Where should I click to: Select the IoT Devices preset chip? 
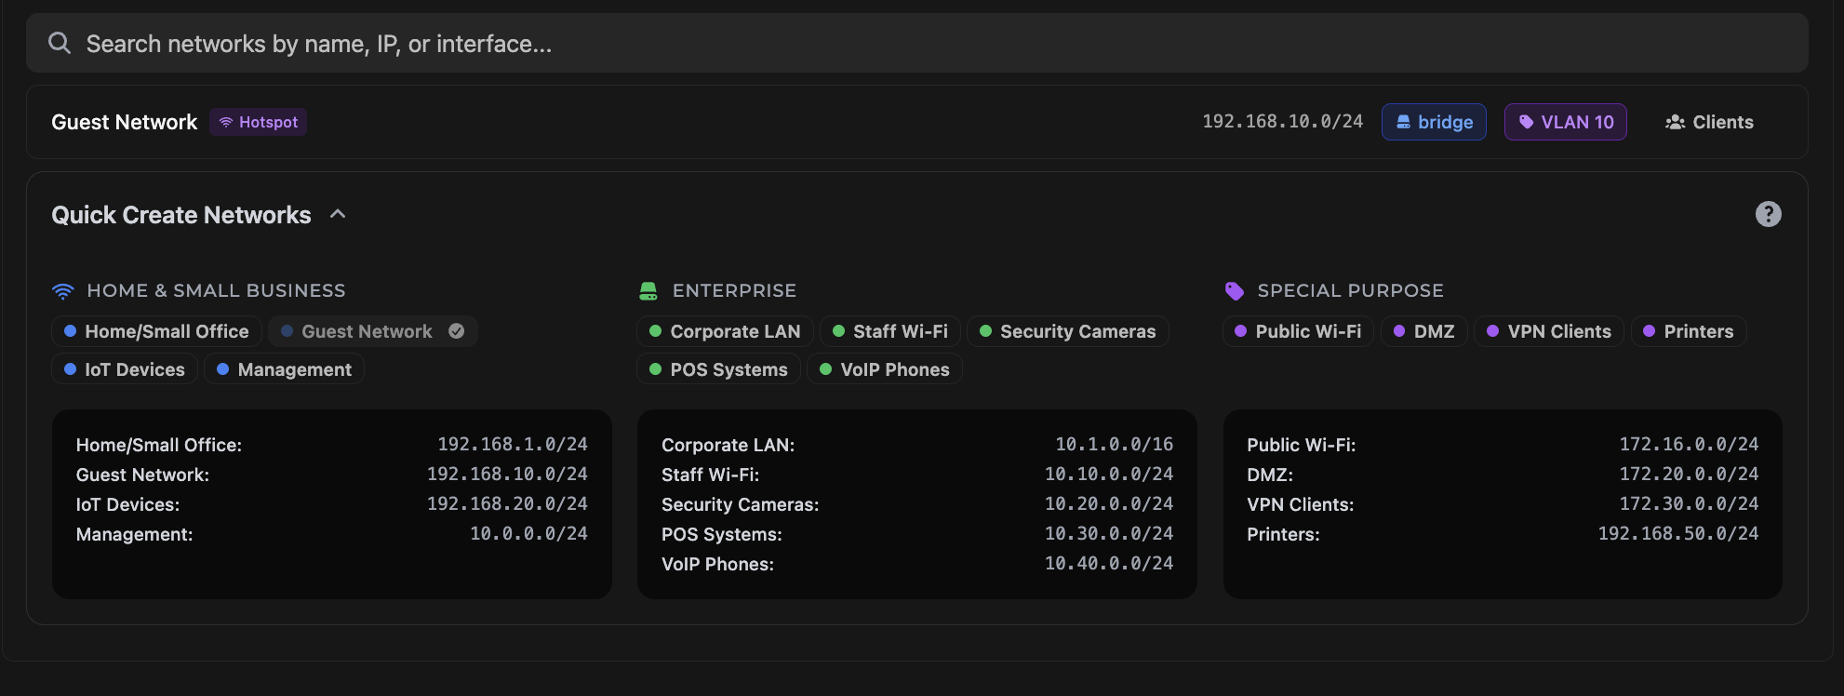click(x=125, y=369)
